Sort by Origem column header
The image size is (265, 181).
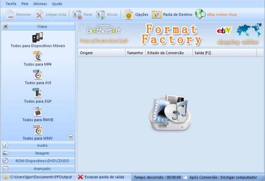click(102, 53)
